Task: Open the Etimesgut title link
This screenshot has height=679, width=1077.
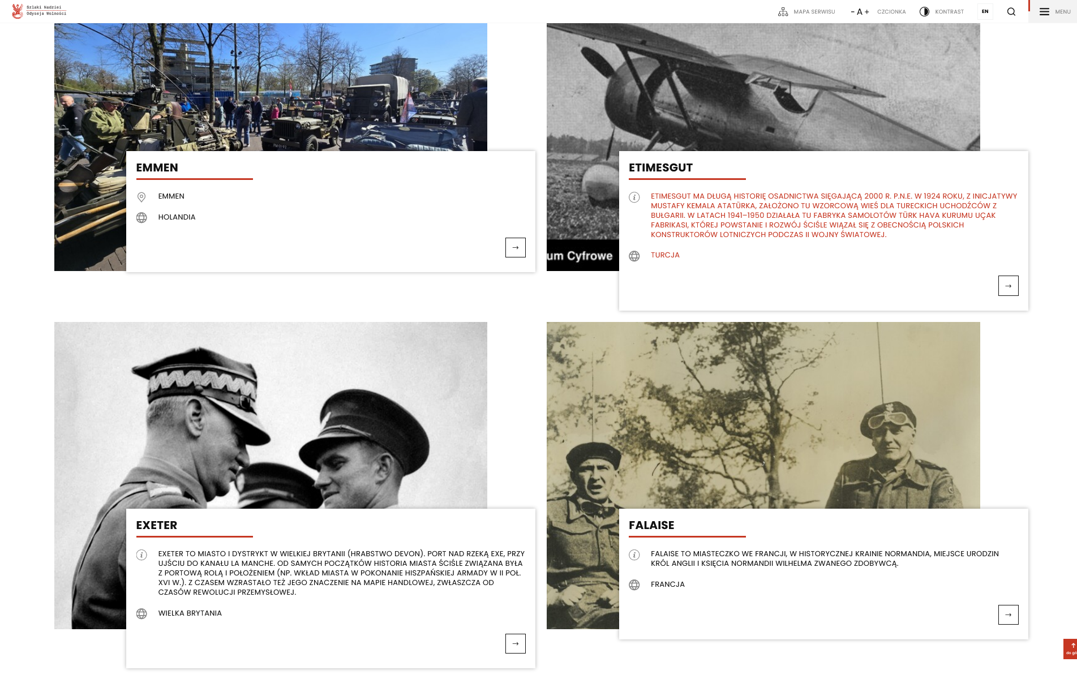Action: [x=660, y=168]
